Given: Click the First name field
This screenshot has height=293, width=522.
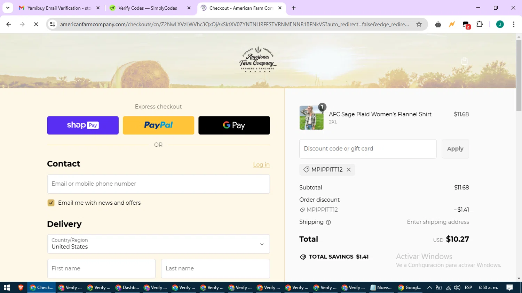Looking at the screenshot, I should click(101, 268).
